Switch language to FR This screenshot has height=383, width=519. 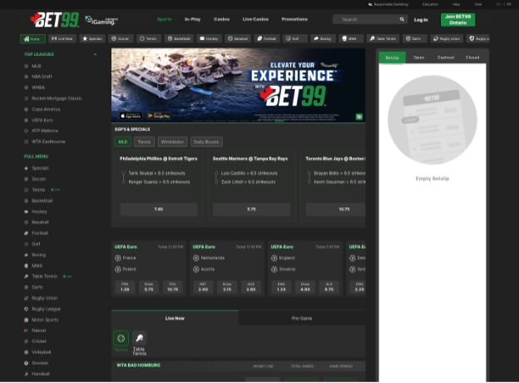coord(510,4)
